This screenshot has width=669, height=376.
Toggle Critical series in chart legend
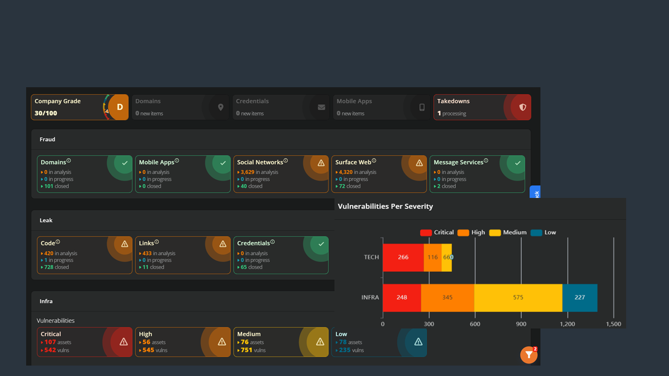437,232
